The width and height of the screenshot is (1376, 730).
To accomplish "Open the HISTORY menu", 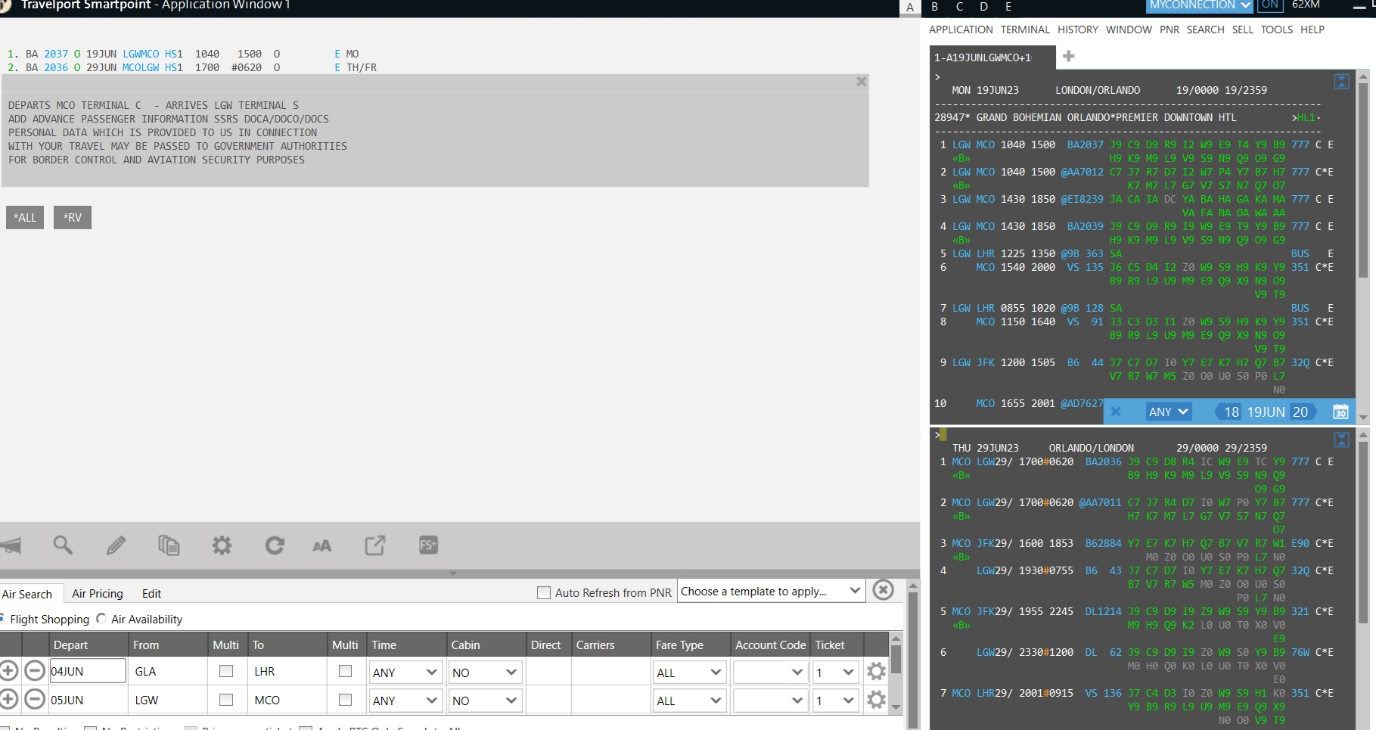I will pos(1078,30).
